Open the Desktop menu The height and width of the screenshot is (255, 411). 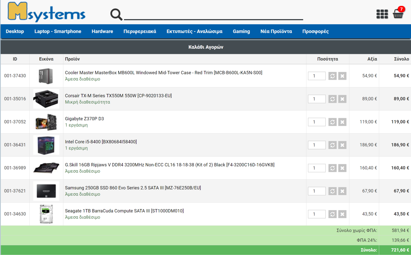click(15, 31)
